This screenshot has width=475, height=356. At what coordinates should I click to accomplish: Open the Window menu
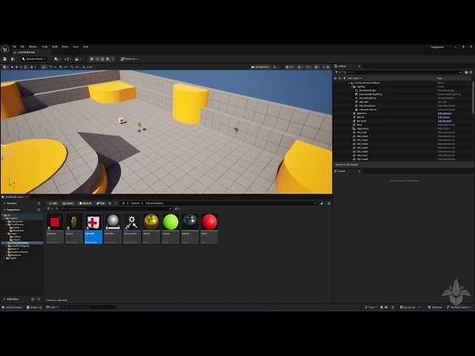[33, 47]
